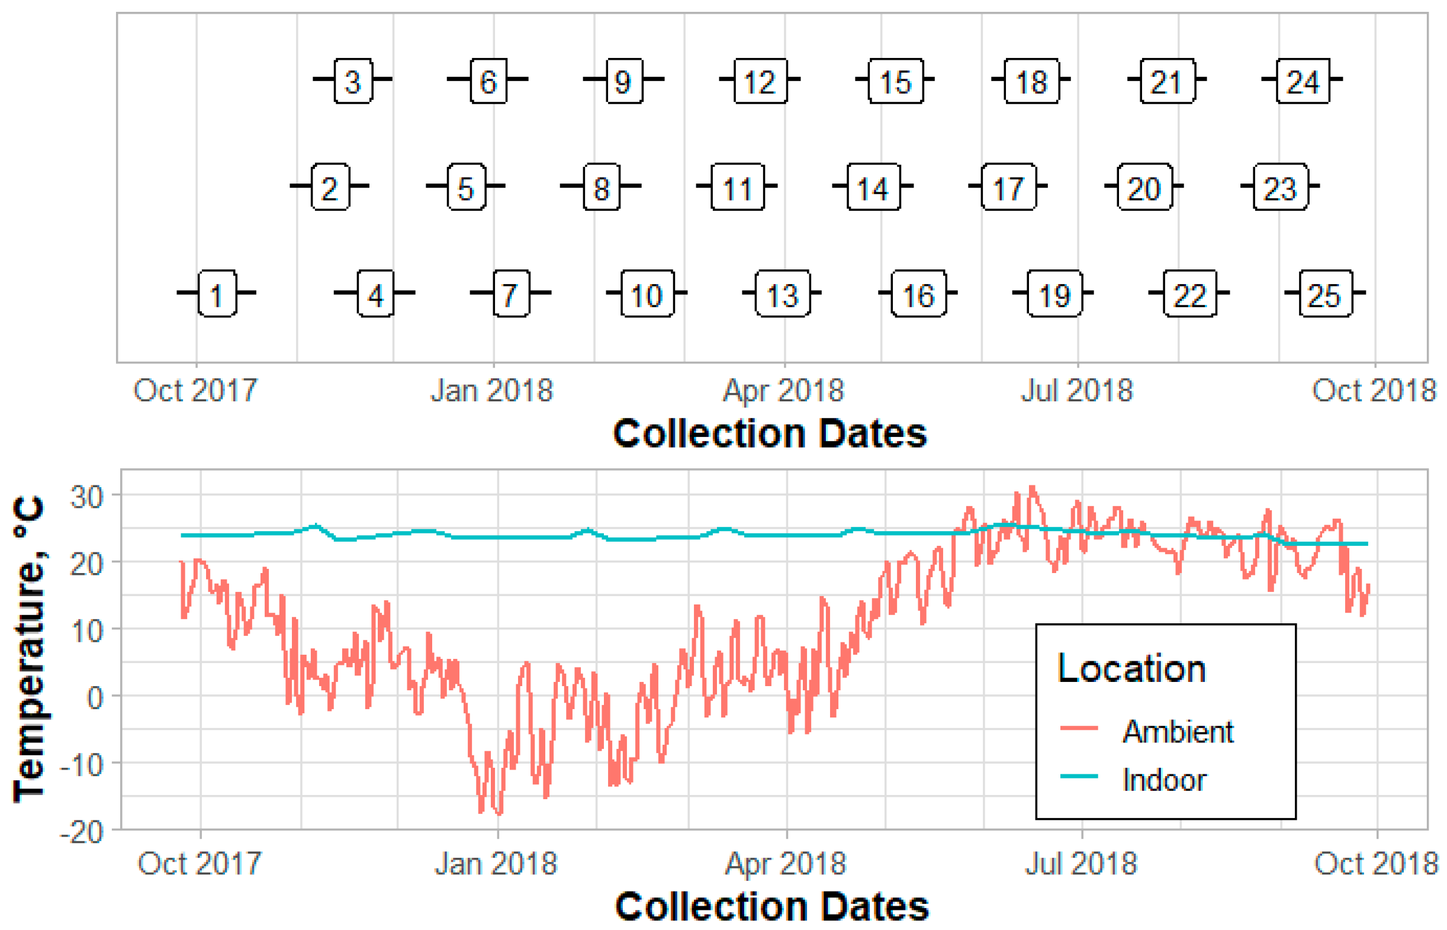Click marker 23 on the middle row
This screenshot has height=930, width=1447.
click(x=1281, y=186)
